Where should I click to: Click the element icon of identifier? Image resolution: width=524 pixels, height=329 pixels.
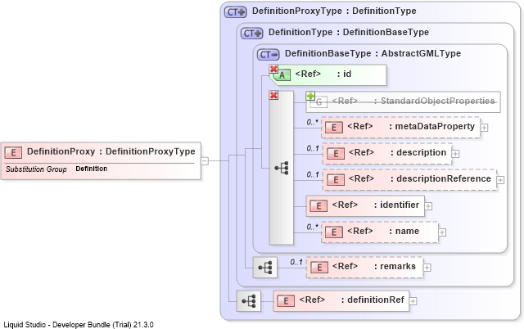[318, 206]
